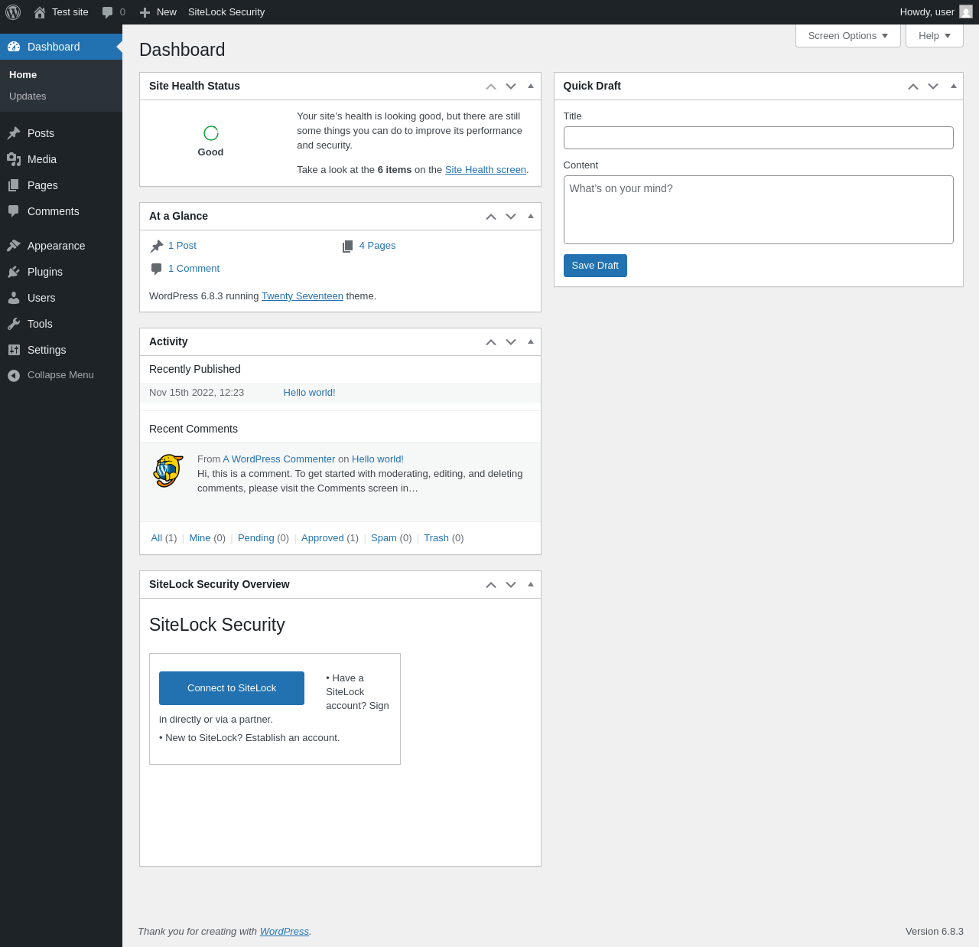Click the WordPress logo in admin bar

pos(13,12)
